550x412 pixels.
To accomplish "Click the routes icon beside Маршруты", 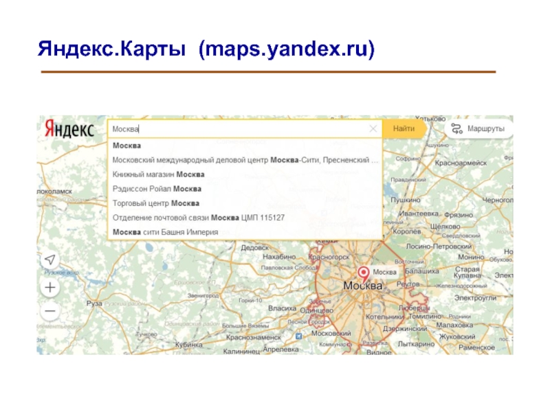I will [456, 129].
